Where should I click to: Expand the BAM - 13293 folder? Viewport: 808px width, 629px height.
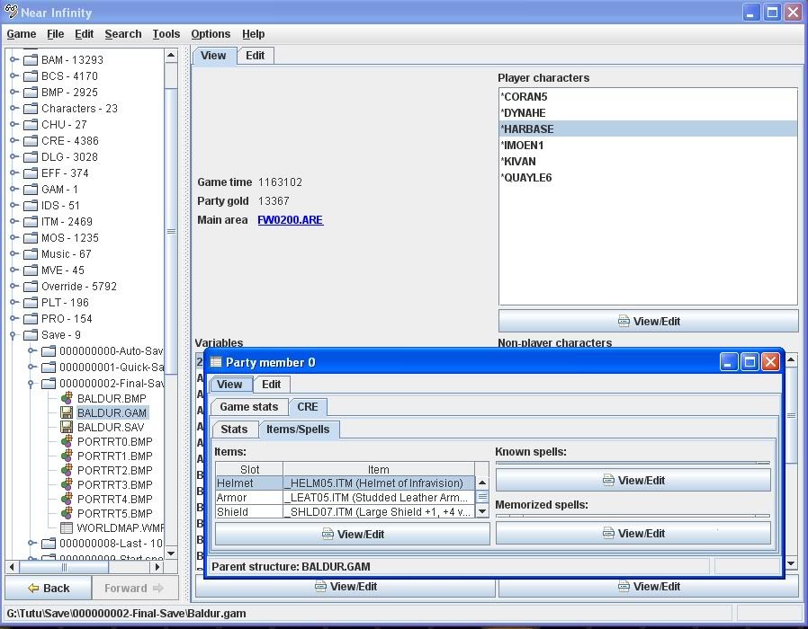pyautogui.click(x=14, y=59)
